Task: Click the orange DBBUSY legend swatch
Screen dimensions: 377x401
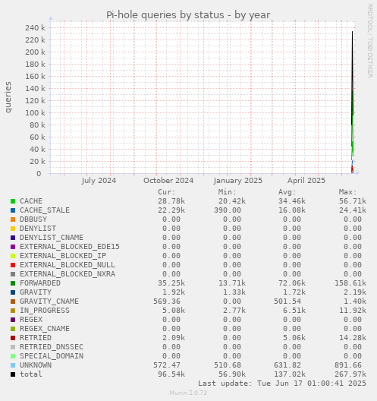Action: click(13, 219)
